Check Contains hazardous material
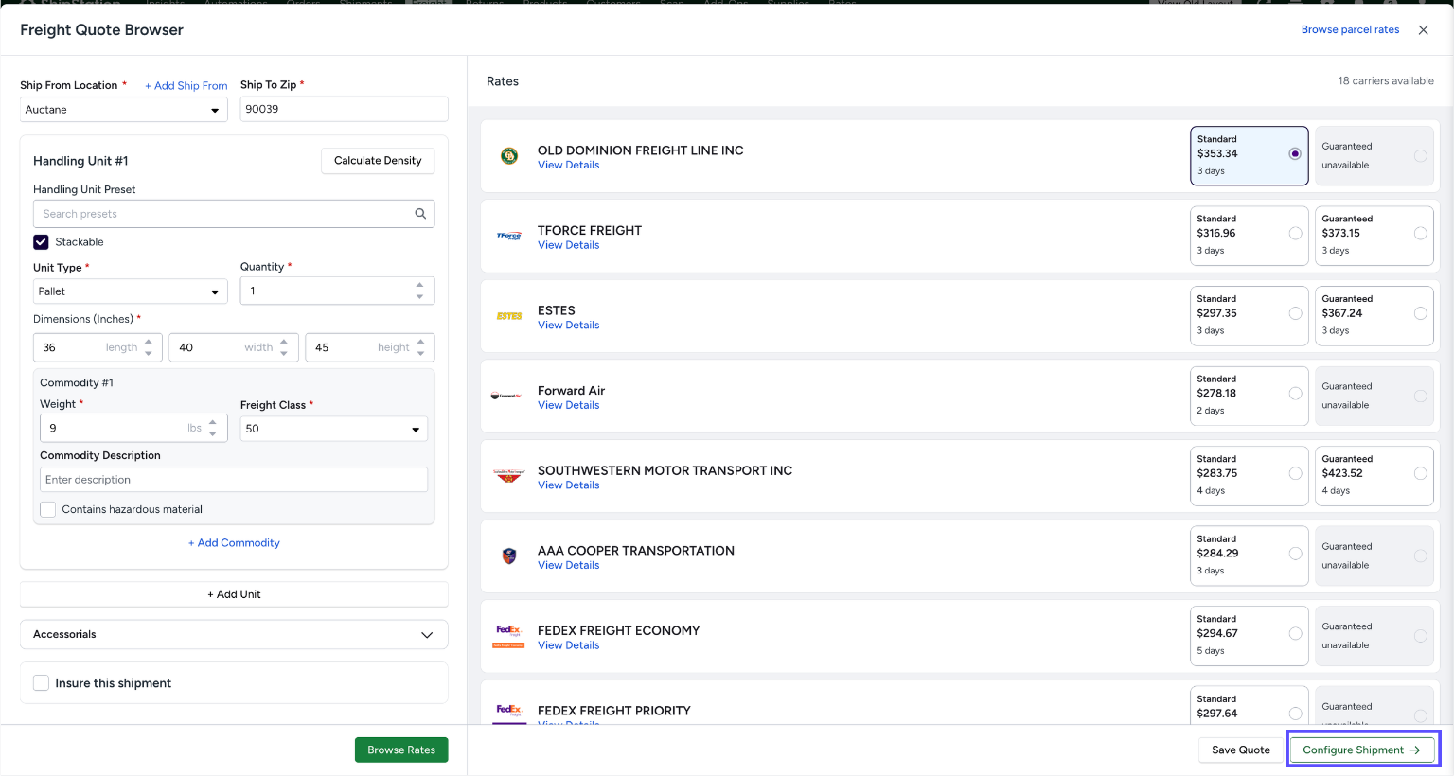1454x776 pixels. tap(47, 509)
